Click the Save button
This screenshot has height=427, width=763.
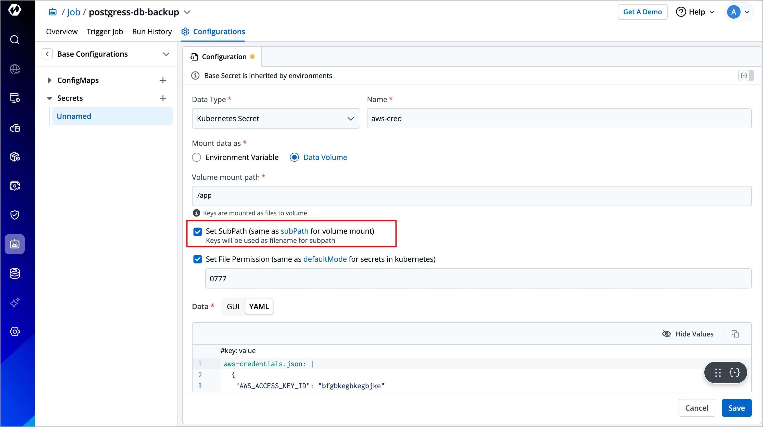736,408
